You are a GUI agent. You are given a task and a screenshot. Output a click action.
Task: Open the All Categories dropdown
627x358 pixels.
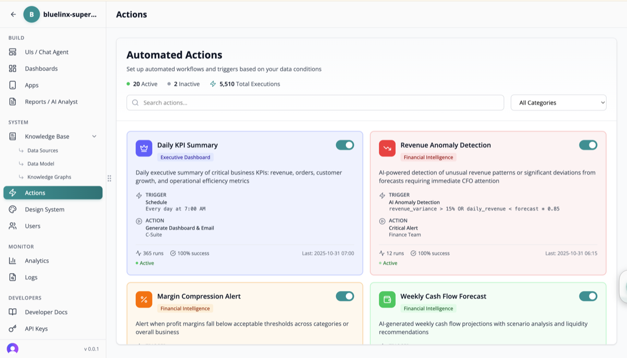point(559,103)
